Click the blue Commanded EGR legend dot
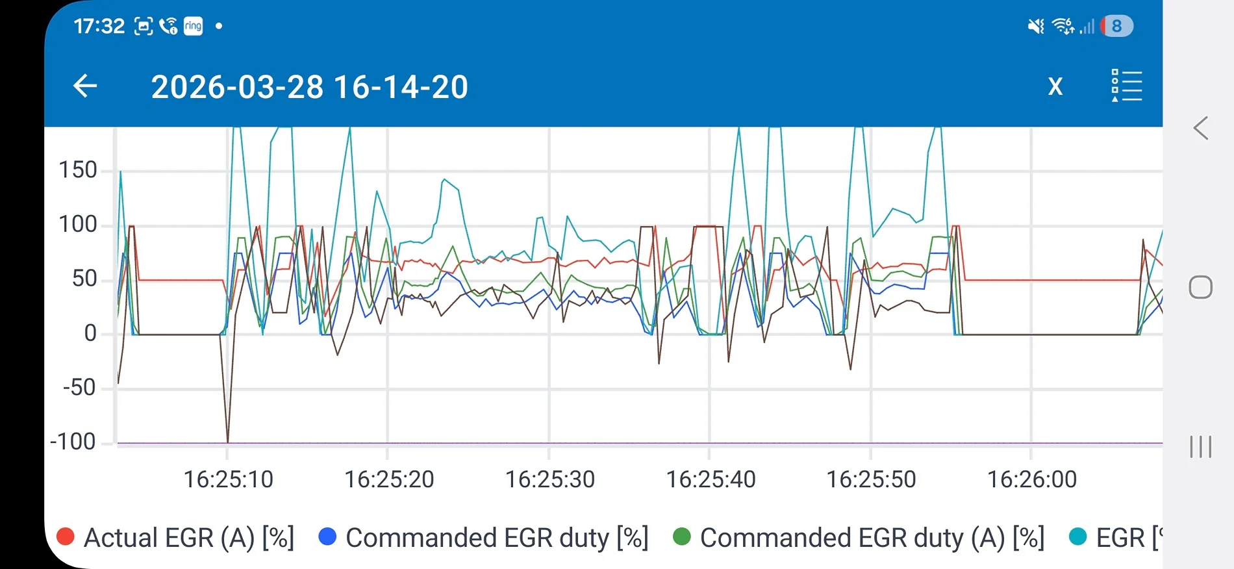1234x569 pixels. click(x=328, y=537)
